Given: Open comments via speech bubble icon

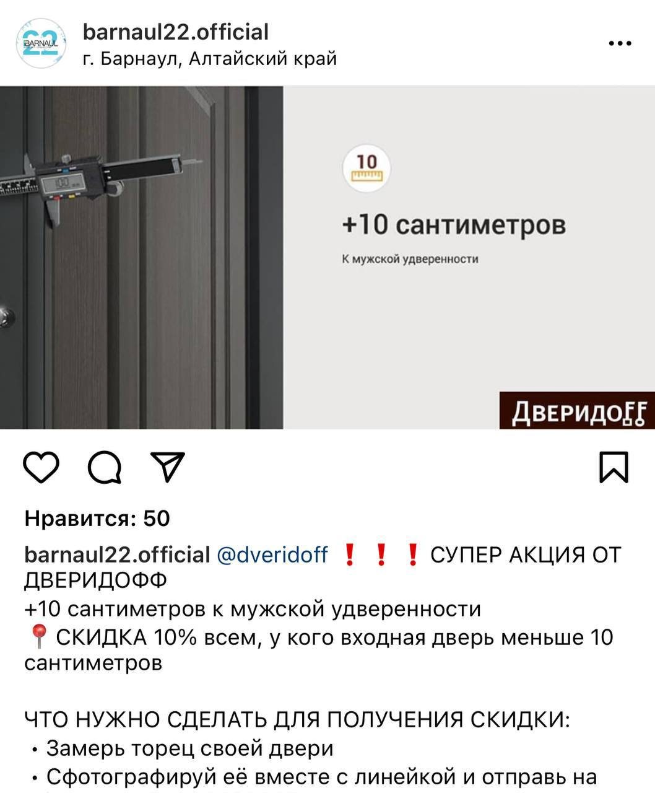Looking at the screenshot, I should 105,468.
